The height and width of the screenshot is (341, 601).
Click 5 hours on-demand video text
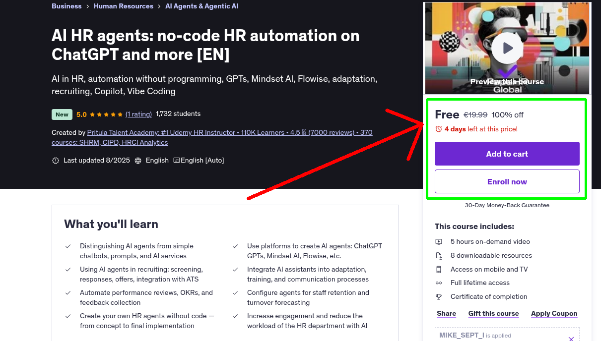coord(490,242)
